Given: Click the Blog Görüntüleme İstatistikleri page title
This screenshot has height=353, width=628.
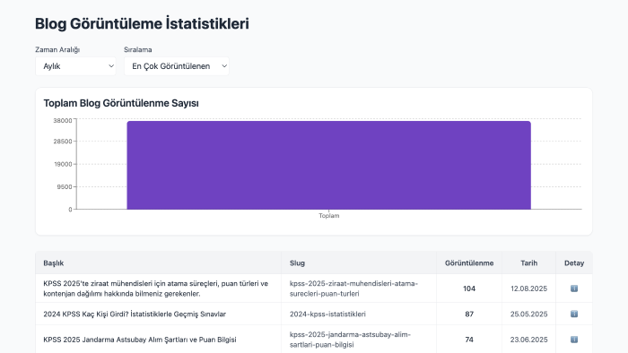Looking at the screenshot, I should coord(142,23).
